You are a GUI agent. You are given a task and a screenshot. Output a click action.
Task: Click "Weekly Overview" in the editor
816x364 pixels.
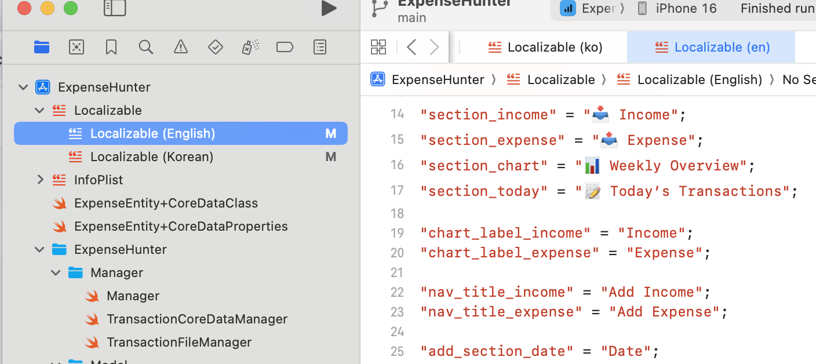tap(675, 166)
